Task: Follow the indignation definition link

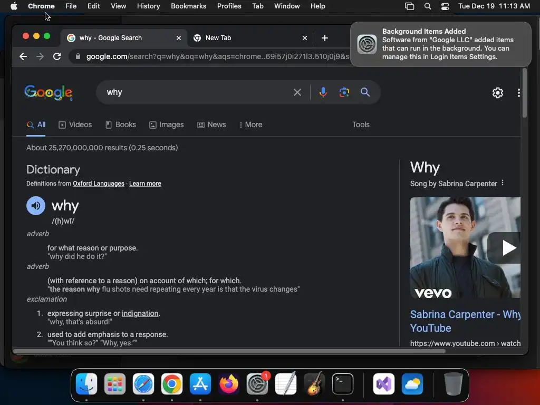Action: 140,313
